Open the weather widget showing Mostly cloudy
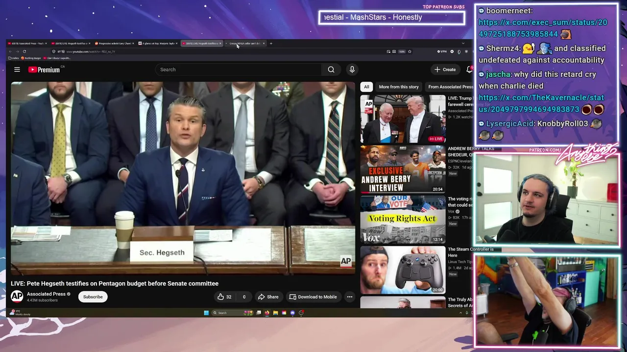627x352 pixels. tap(21, 313)
